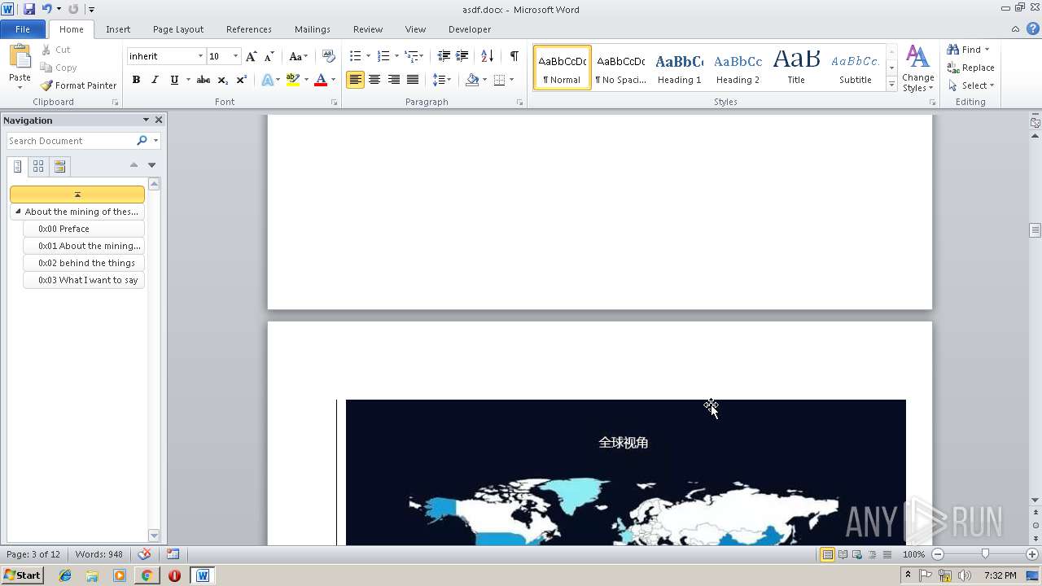Browse pages view in Navigation pane
1042x586 pixels.
[38, 166]
